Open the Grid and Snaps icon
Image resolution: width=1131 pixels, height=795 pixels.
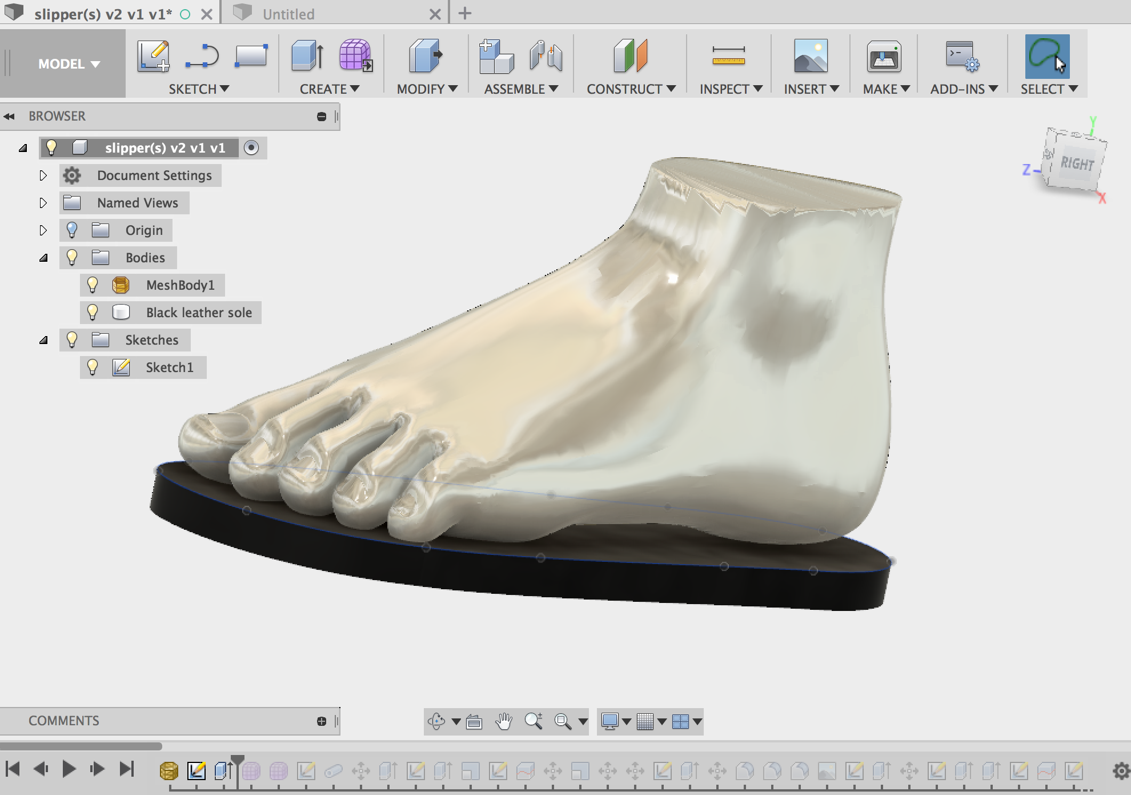coord(645,721)
